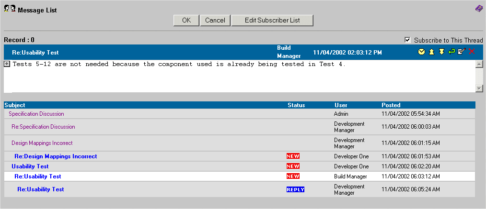Go to next message with down arrow
This screenshot has width=486, height=209.
pyautogui.click(x=441, y=52)
